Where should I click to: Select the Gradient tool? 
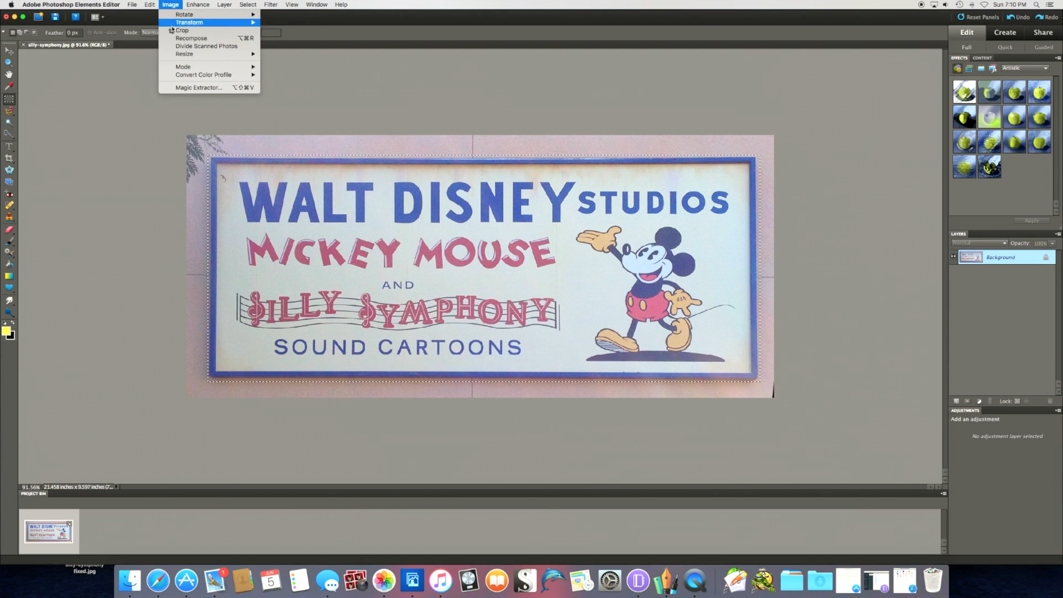(x=9, y=276)
